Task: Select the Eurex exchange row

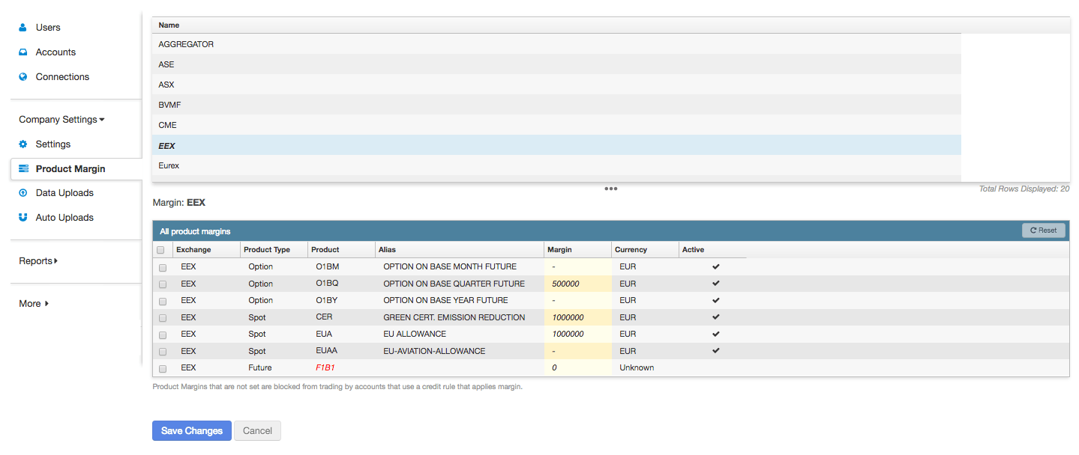Action: click(x=556, y=165)
